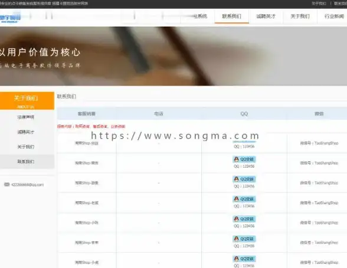This screenshot has height=268, width=347.
Task: Click the QQ column header
Action: pyautogui.click(x=244, y=114)
